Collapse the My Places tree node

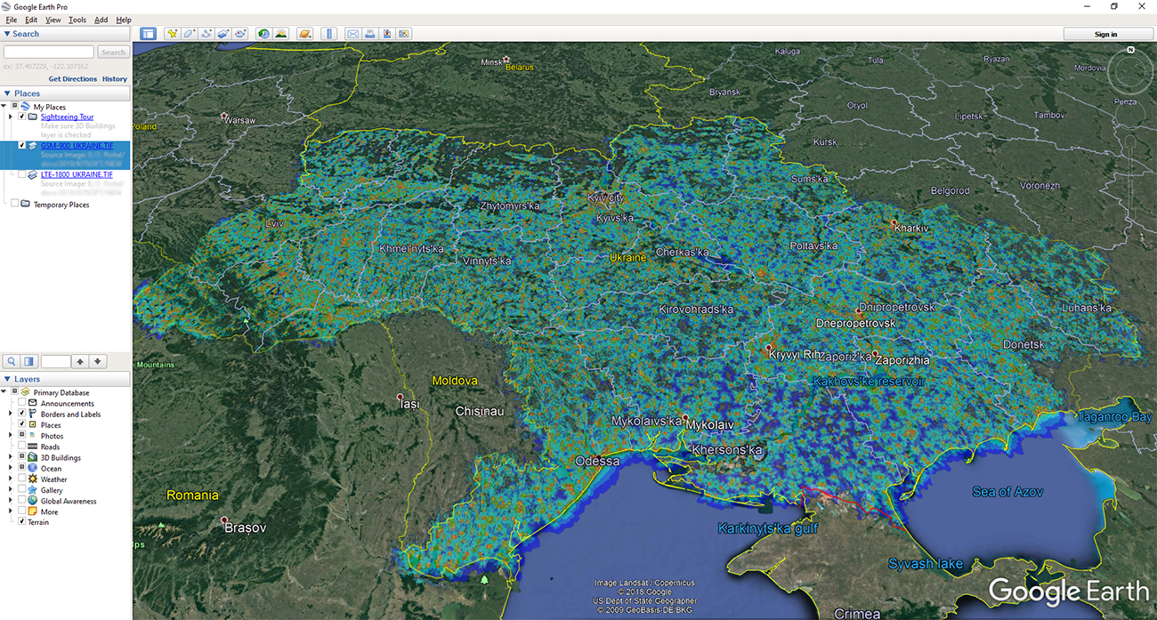pos(4,107)
